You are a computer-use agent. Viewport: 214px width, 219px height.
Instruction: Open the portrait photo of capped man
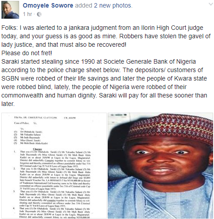(x=160, y=166)
